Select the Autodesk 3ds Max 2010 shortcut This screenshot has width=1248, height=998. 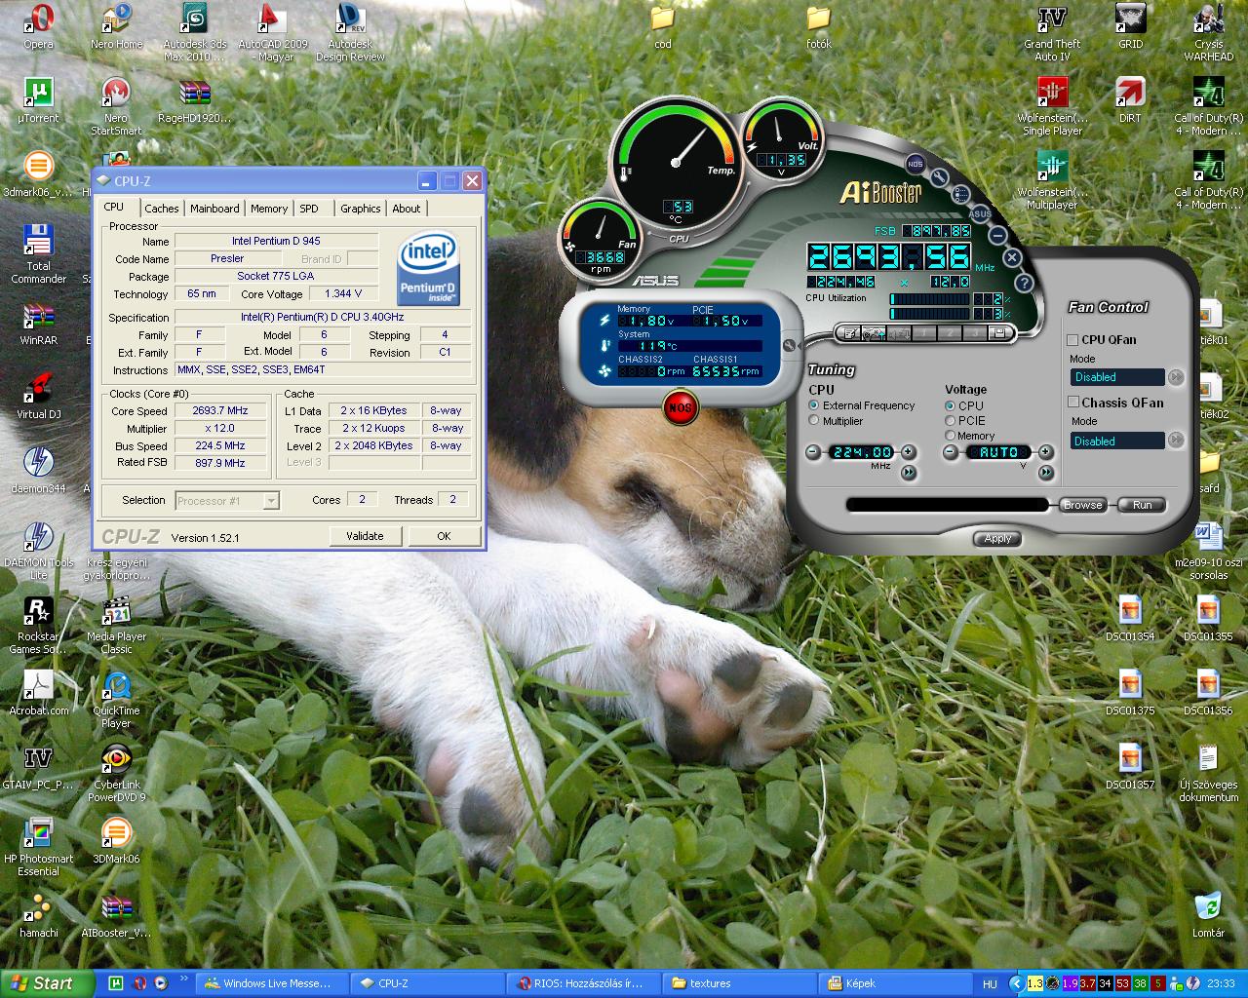click(194, 33)
